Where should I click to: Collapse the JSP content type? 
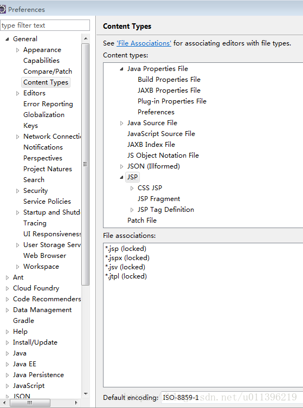pyautogui.click(x=121, y=177)
